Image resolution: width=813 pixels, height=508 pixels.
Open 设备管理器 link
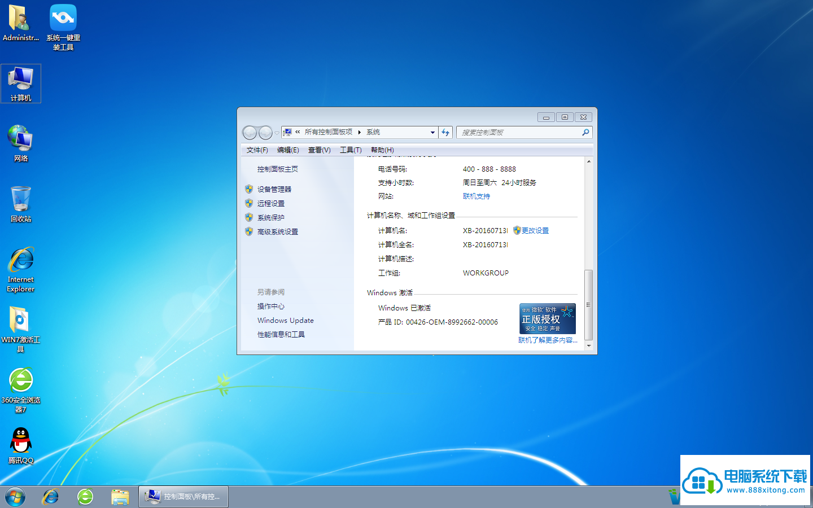(x=274, y=189)
